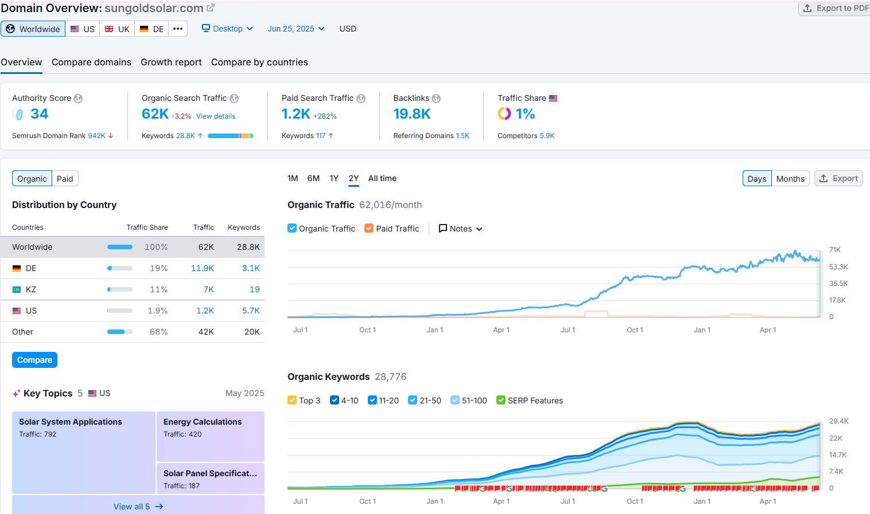Select the 1M time range

point(293,178)
